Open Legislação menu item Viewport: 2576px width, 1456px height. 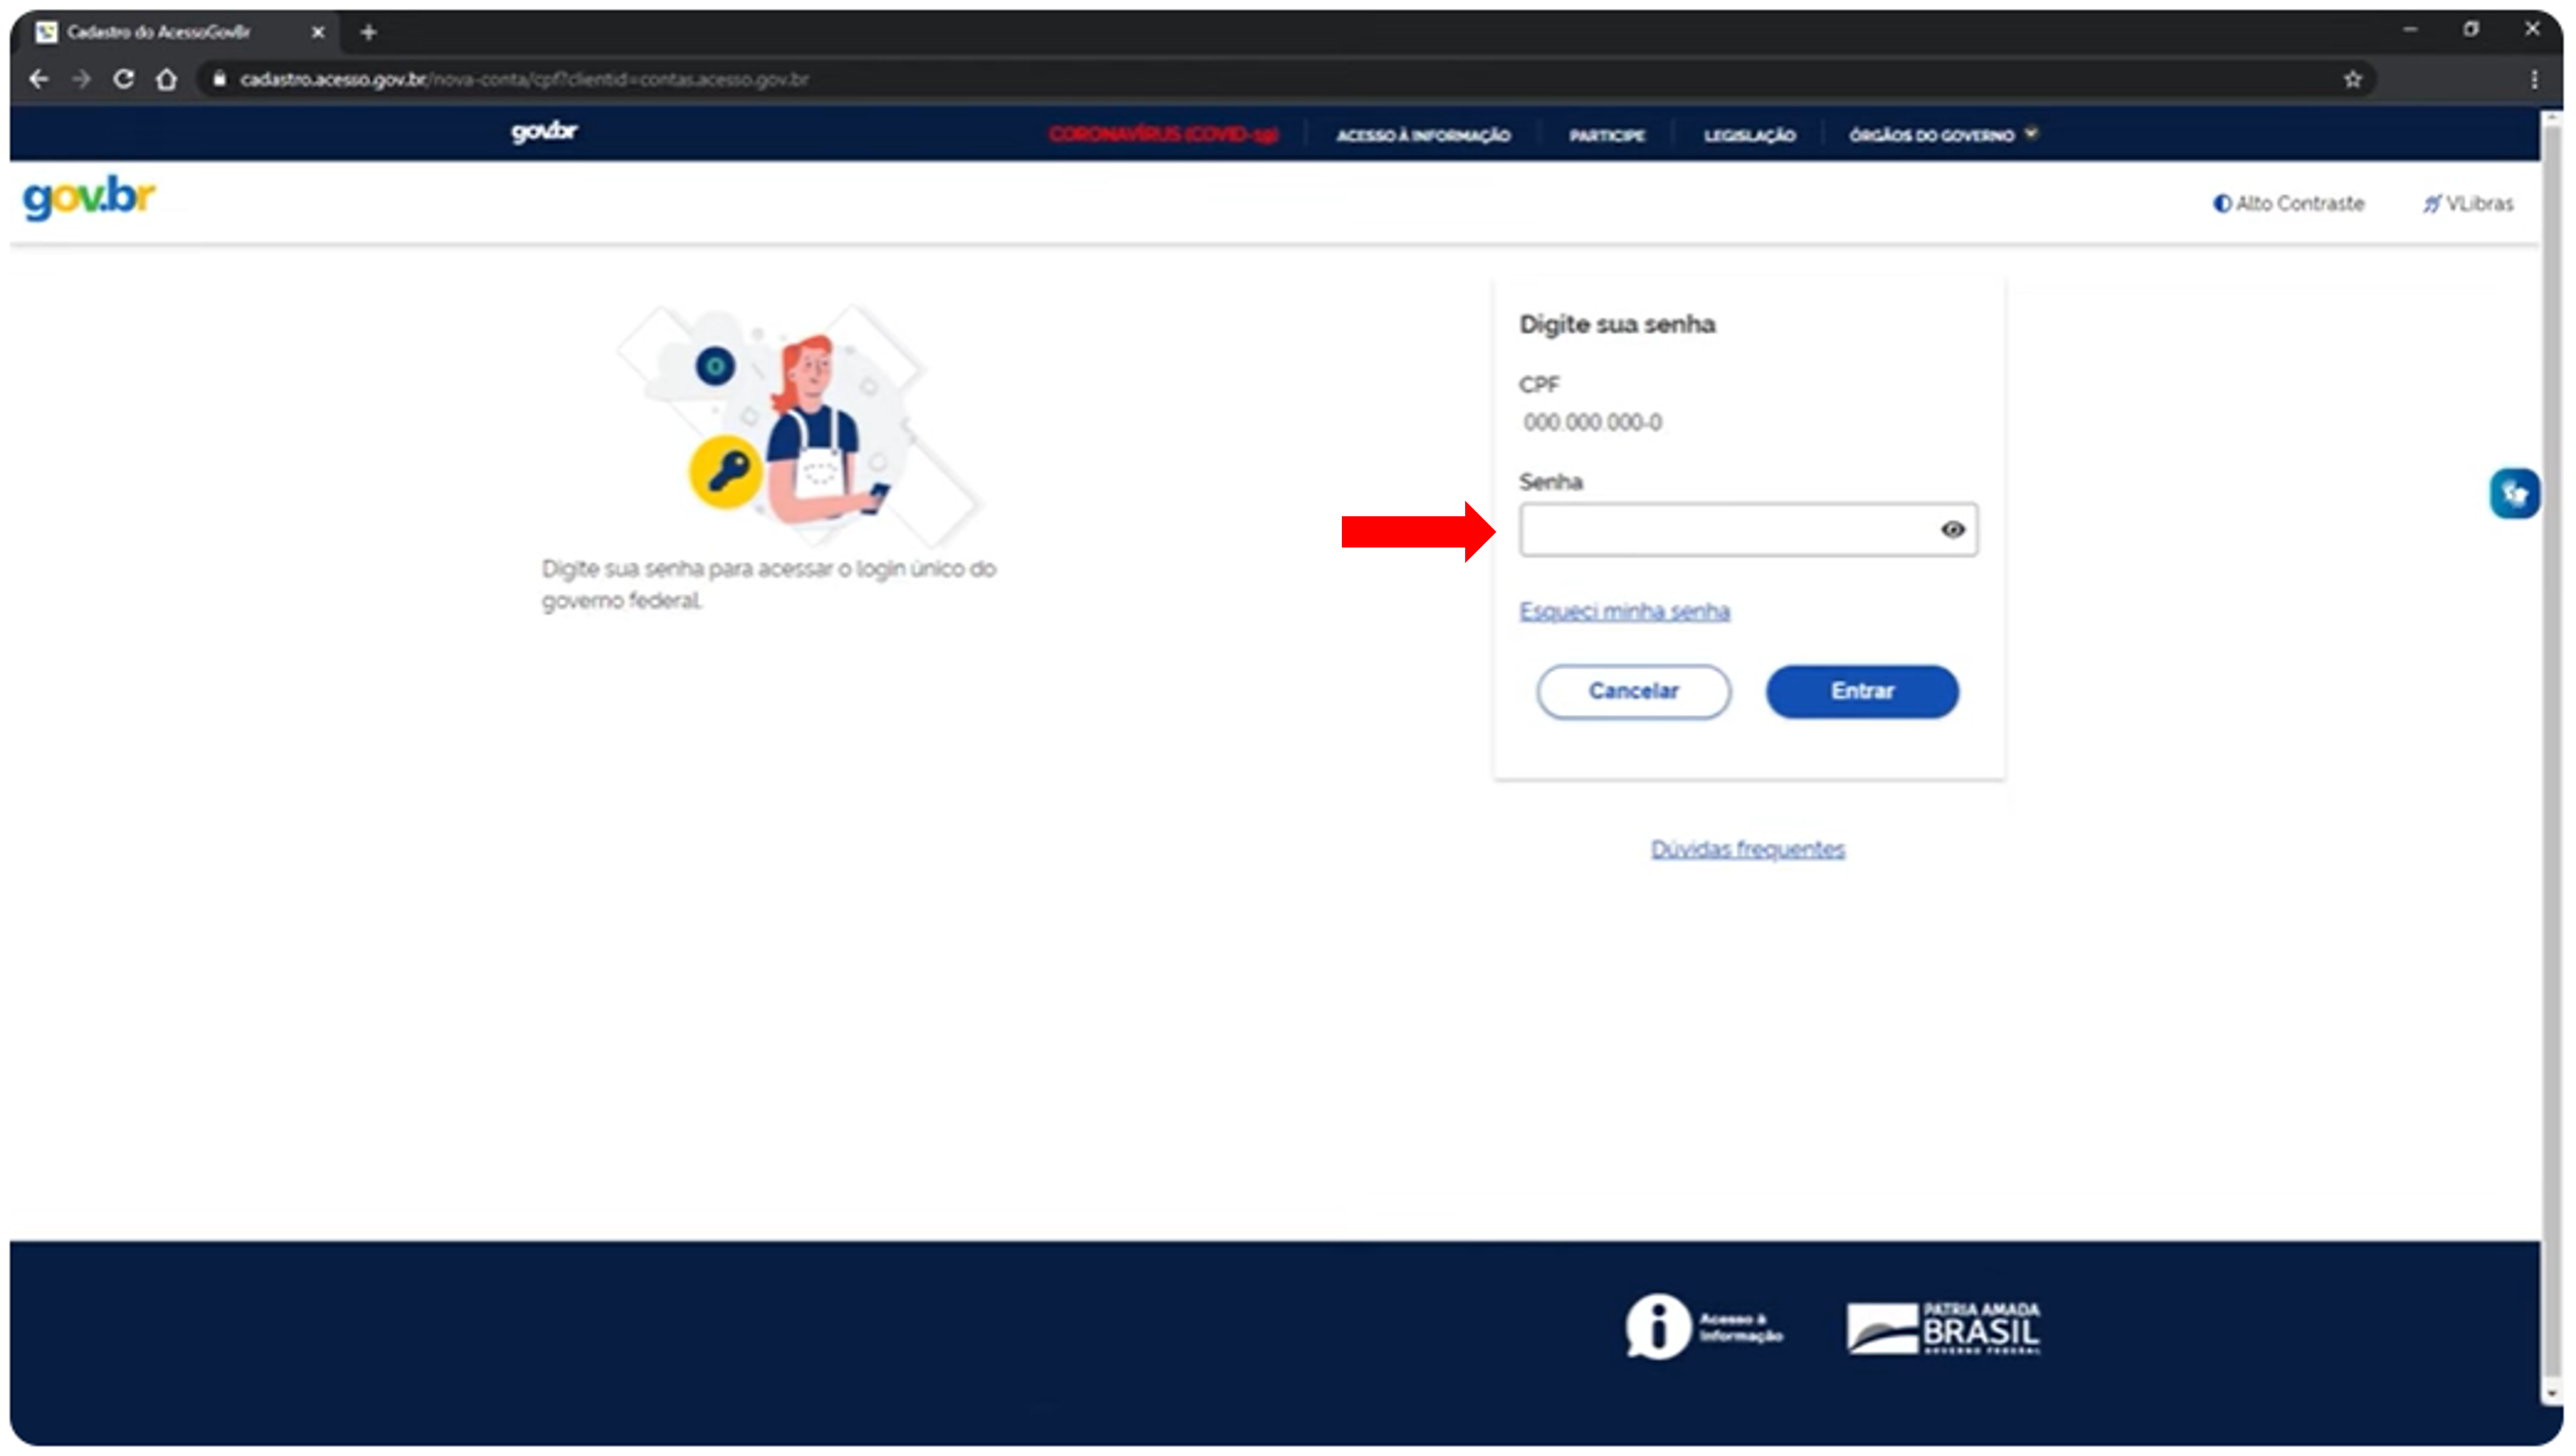(x=1749, y=135)
